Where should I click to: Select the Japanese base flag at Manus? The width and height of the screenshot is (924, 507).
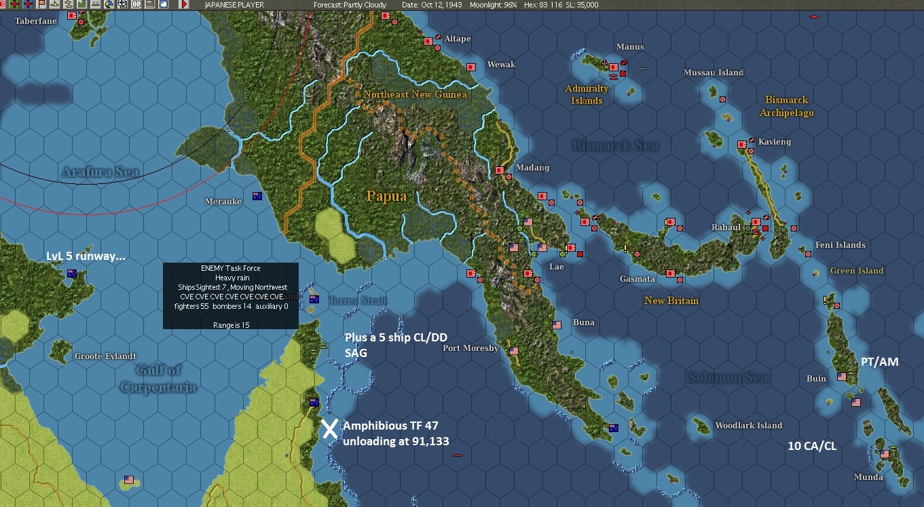pos(614,67)
